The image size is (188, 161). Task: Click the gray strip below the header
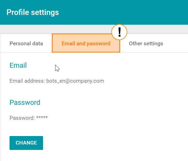coord(77,29)
